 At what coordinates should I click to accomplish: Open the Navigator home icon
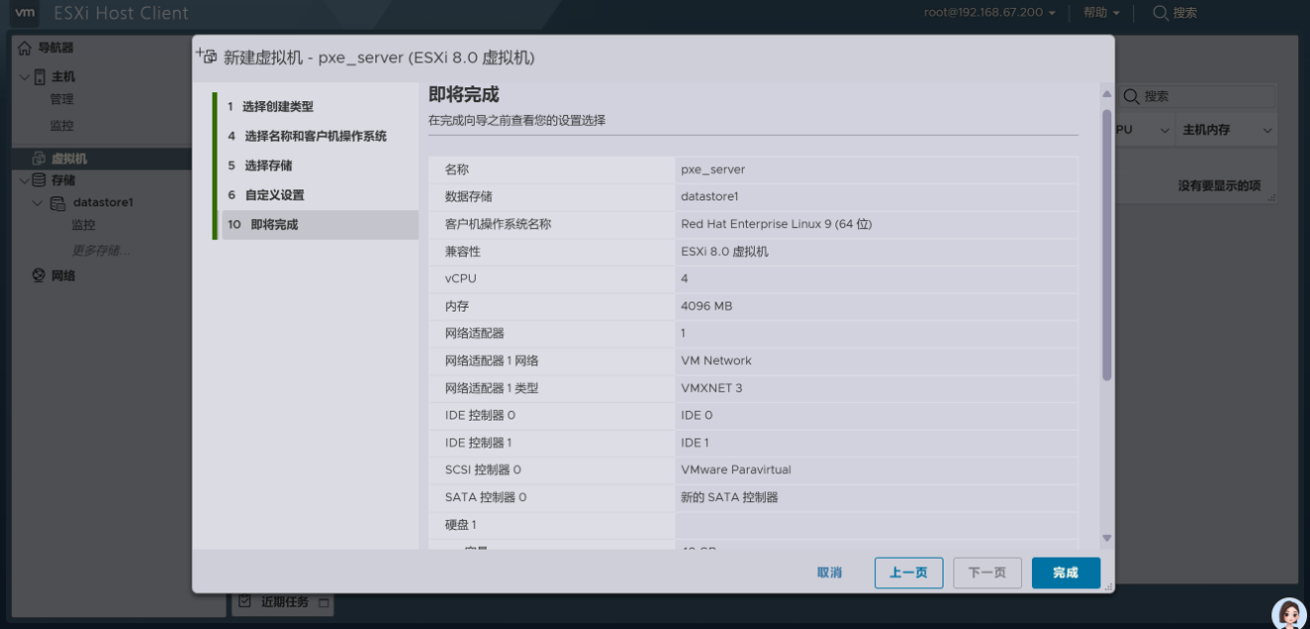[25, 48]
